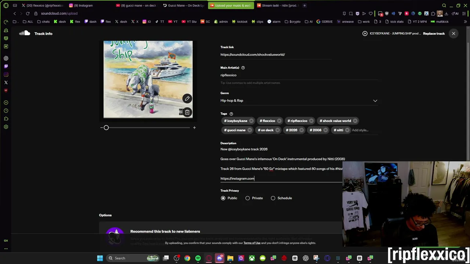Expand the Genre dropdown showing Hip-hop & Rap

click(x=299, y=100)
